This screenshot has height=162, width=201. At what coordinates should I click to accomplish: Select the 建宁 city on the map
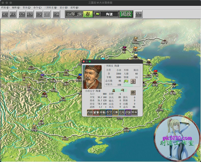click(41, 122)
